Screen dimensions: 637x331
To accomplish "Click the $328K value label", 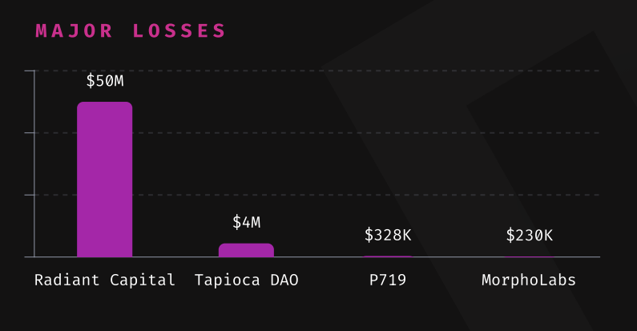I will tap(388, 235).
